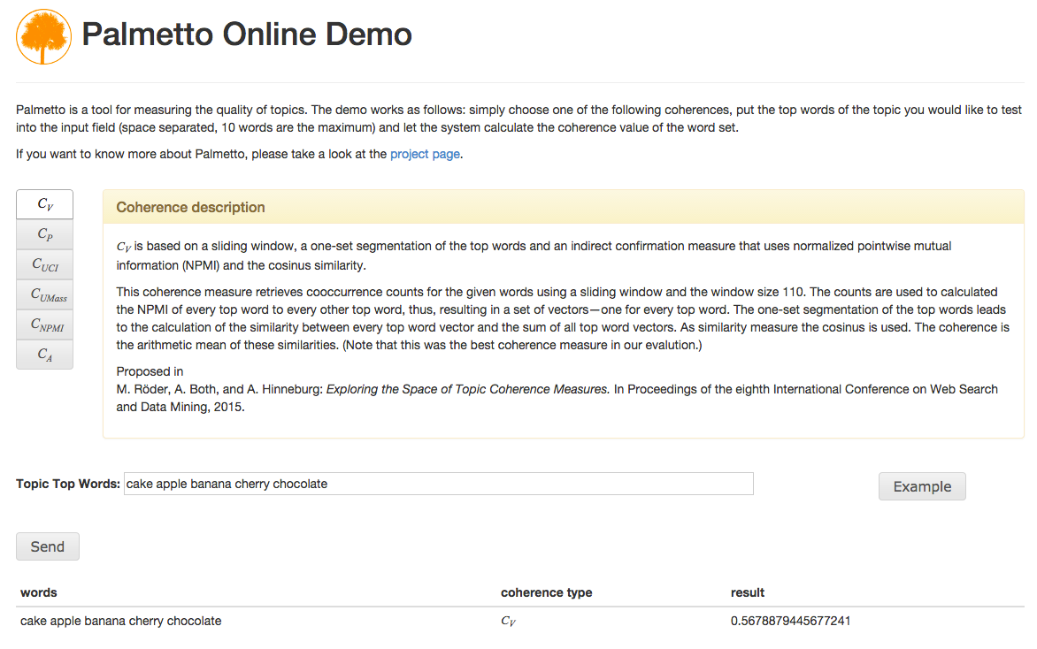
Task: Select the C_P coherence tab
Action: tap(44, 234)
